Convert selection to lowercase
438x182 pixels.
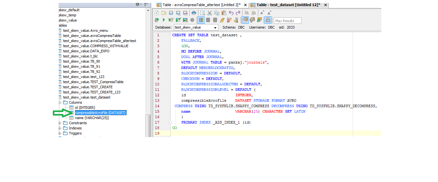click(262, 13)
